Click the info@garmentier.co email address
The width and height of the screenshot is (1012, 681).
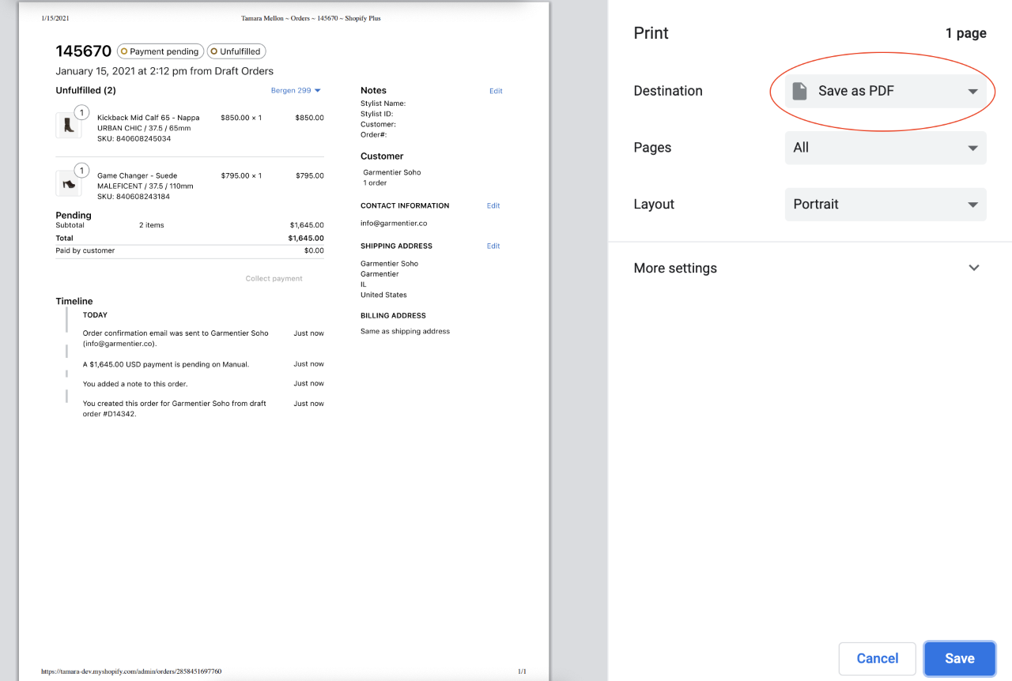394,224
